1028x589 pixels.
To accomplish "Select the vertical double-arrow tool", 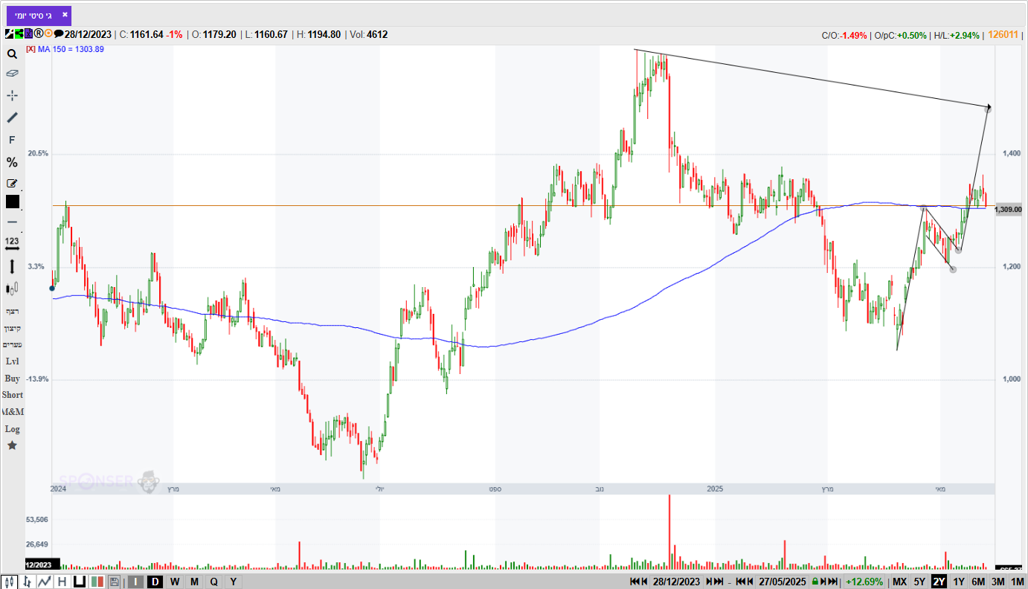I will point(12,265).
